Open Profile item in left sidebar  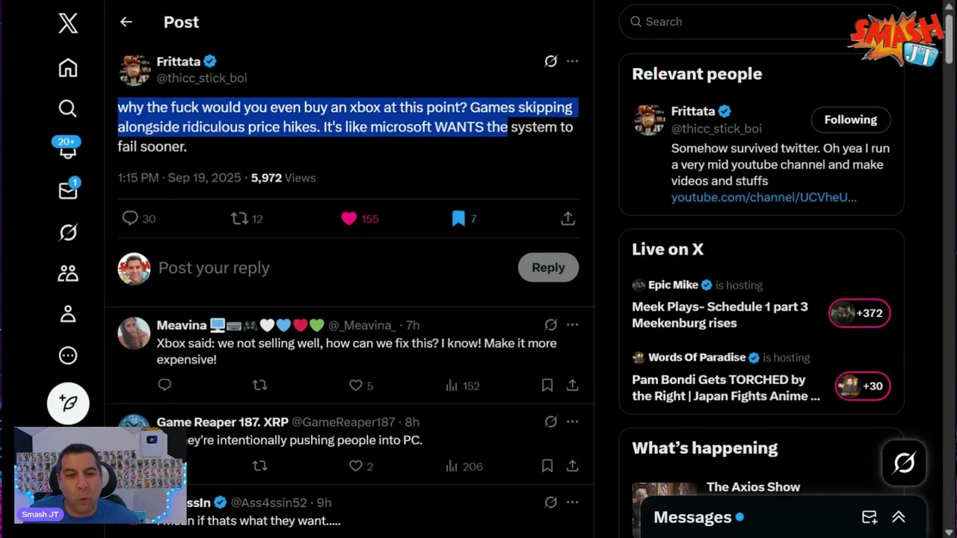[x=68, y=314]
